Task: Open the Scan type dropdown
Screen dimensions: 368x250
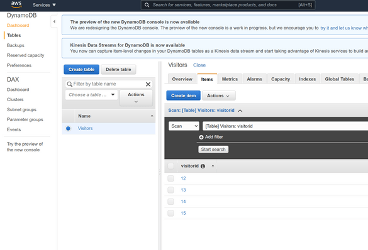Action: pos(184,126)
